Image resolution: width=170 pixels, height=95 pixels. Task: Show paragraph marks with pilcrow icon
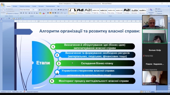tap(66, 10)
